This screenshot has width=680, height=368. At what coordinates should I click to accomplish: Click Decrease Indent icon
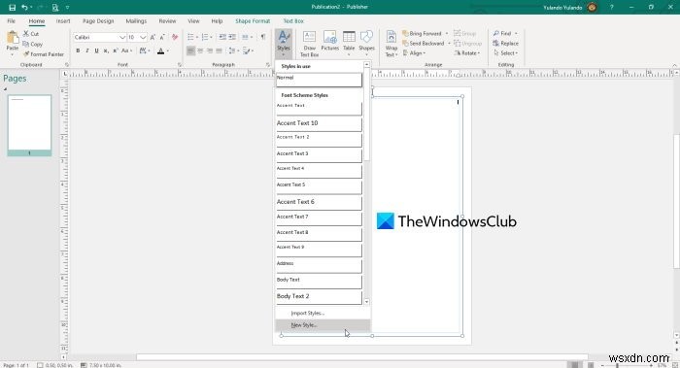point(222,38)
